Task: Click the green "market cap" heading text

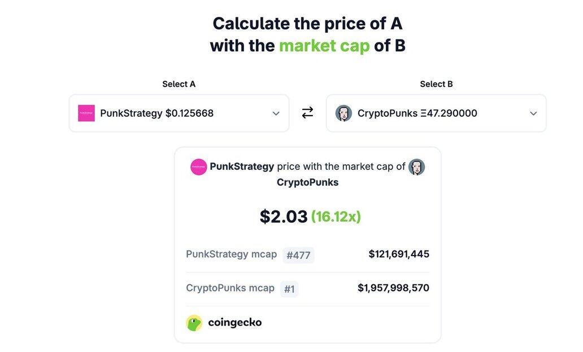Action: [324, 45]
